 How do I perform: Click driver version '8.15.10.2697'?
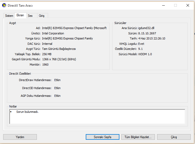(147, 33)
